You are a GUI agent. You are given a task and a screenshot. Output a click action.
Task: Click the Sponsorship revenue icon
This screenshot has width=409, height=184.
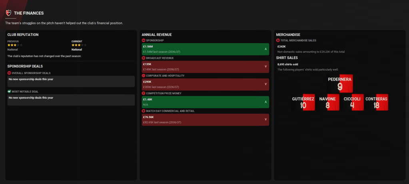tap(144, 40)
